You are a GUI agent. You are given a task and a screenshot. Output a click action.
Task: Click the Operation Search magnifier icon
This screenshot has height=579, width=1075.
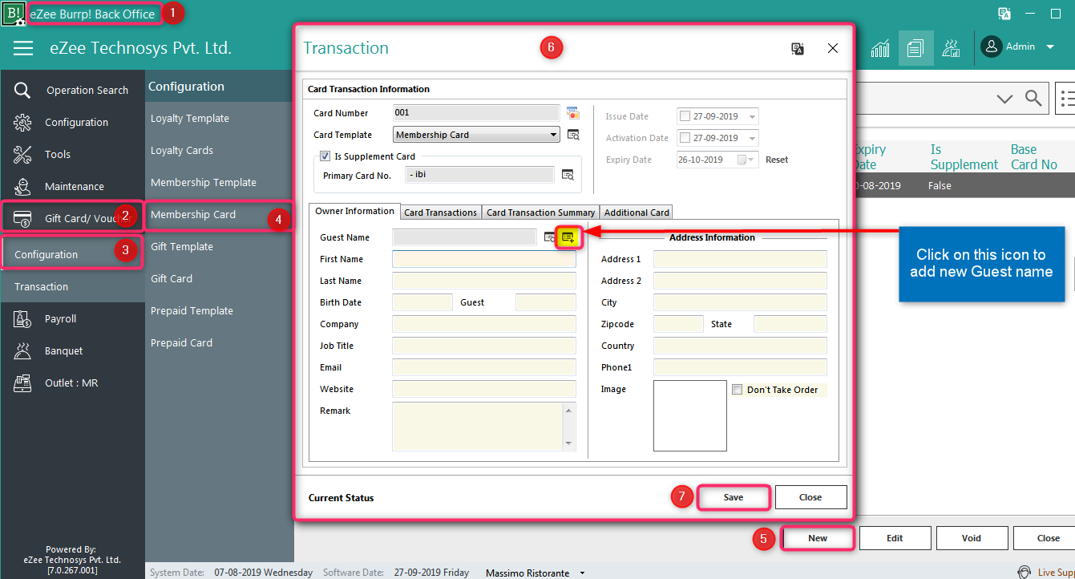(22, 90)
